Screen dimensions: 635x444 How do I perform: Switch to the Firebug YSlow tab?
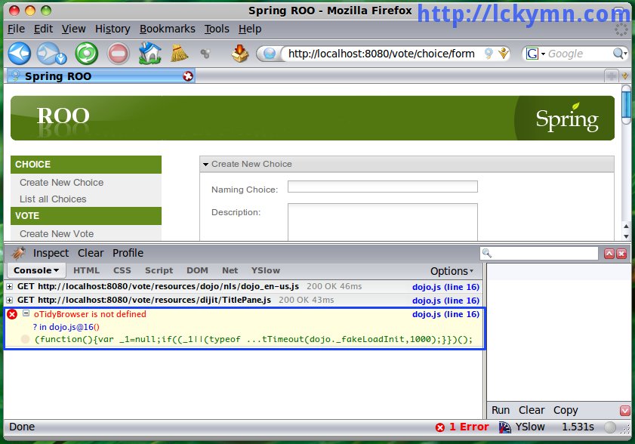point(265,270)
